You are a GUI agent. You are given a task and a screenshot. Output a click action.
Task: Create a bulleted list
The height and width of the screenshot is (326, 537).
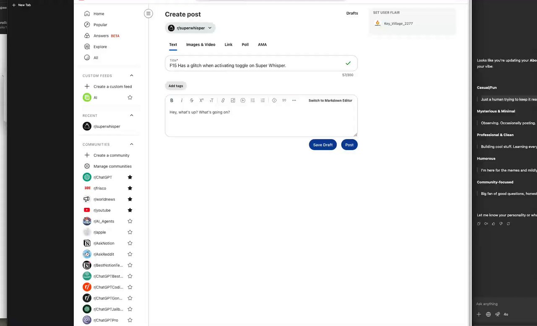(253, 101)
